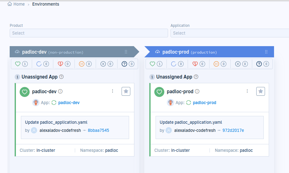Screen dimensions: 289x173
Task: Click drag handle on padloc-prod environment header
Action: click(266, 52)
